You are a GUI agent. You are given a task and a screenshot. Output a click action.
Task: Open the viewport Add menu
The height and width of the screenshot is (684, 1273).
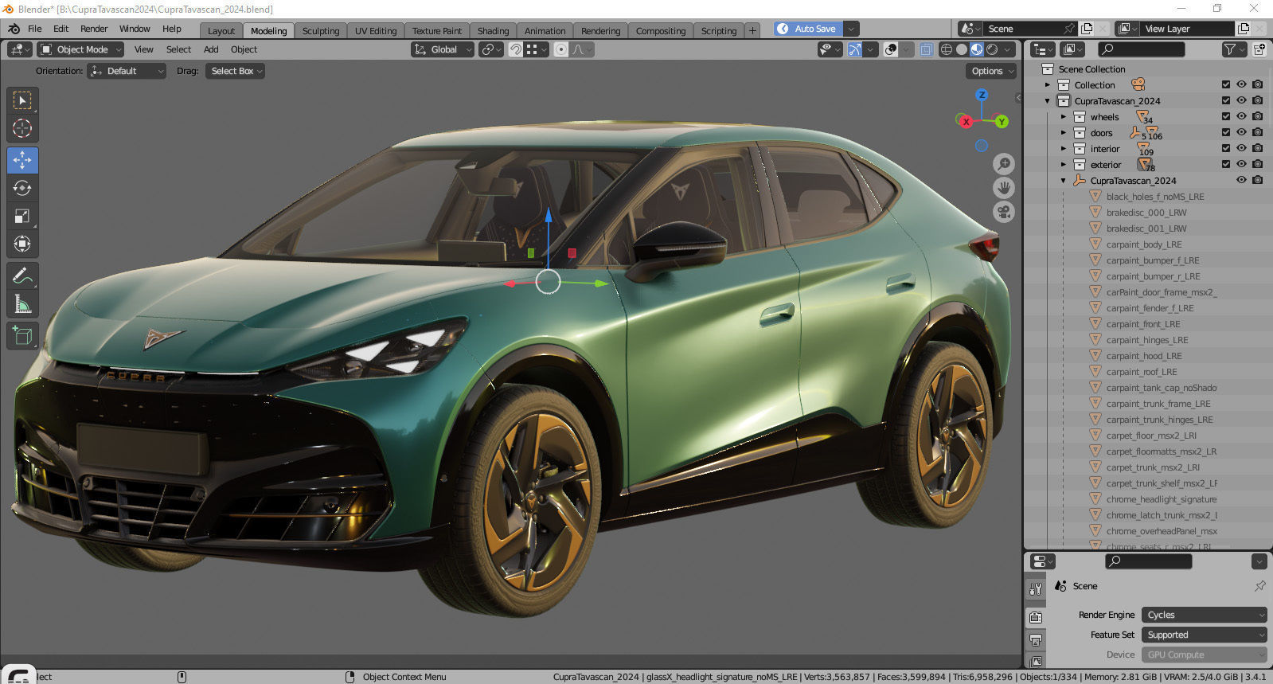pos(211,49)
